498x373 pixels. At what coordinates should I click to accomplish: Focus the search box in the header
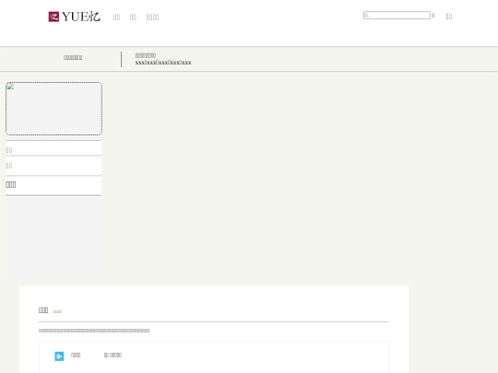[x=397, y=16]
